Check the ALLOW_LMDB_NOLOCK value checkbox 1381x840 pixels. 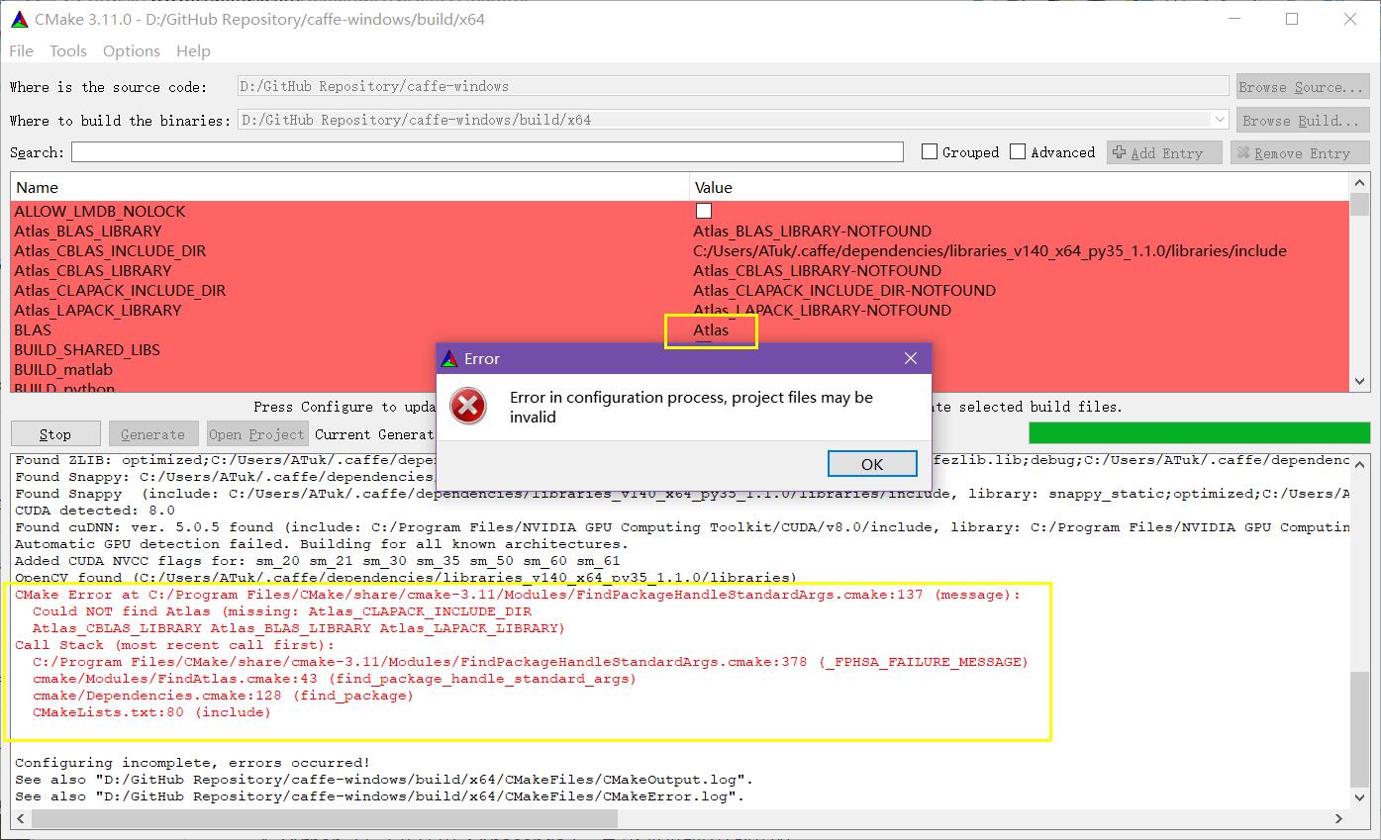point(704,211)
